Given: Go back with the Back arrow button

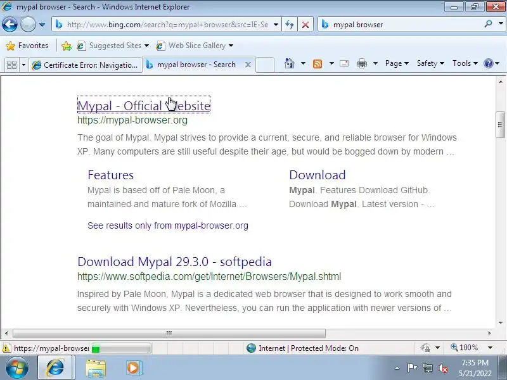Looking at the screenshot, I should point(10,24).
